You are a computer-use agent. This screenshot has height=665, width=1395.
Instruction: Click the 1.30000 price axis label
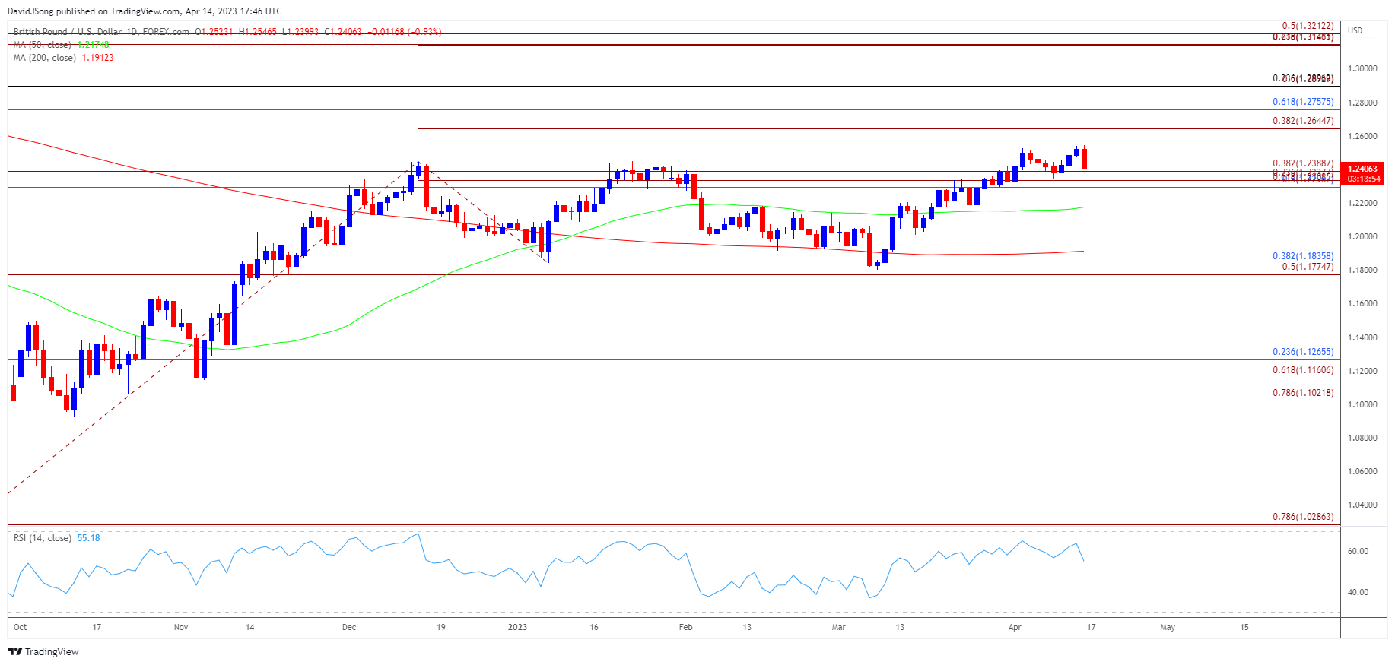pyautogui.click(x=1362, y=68)
